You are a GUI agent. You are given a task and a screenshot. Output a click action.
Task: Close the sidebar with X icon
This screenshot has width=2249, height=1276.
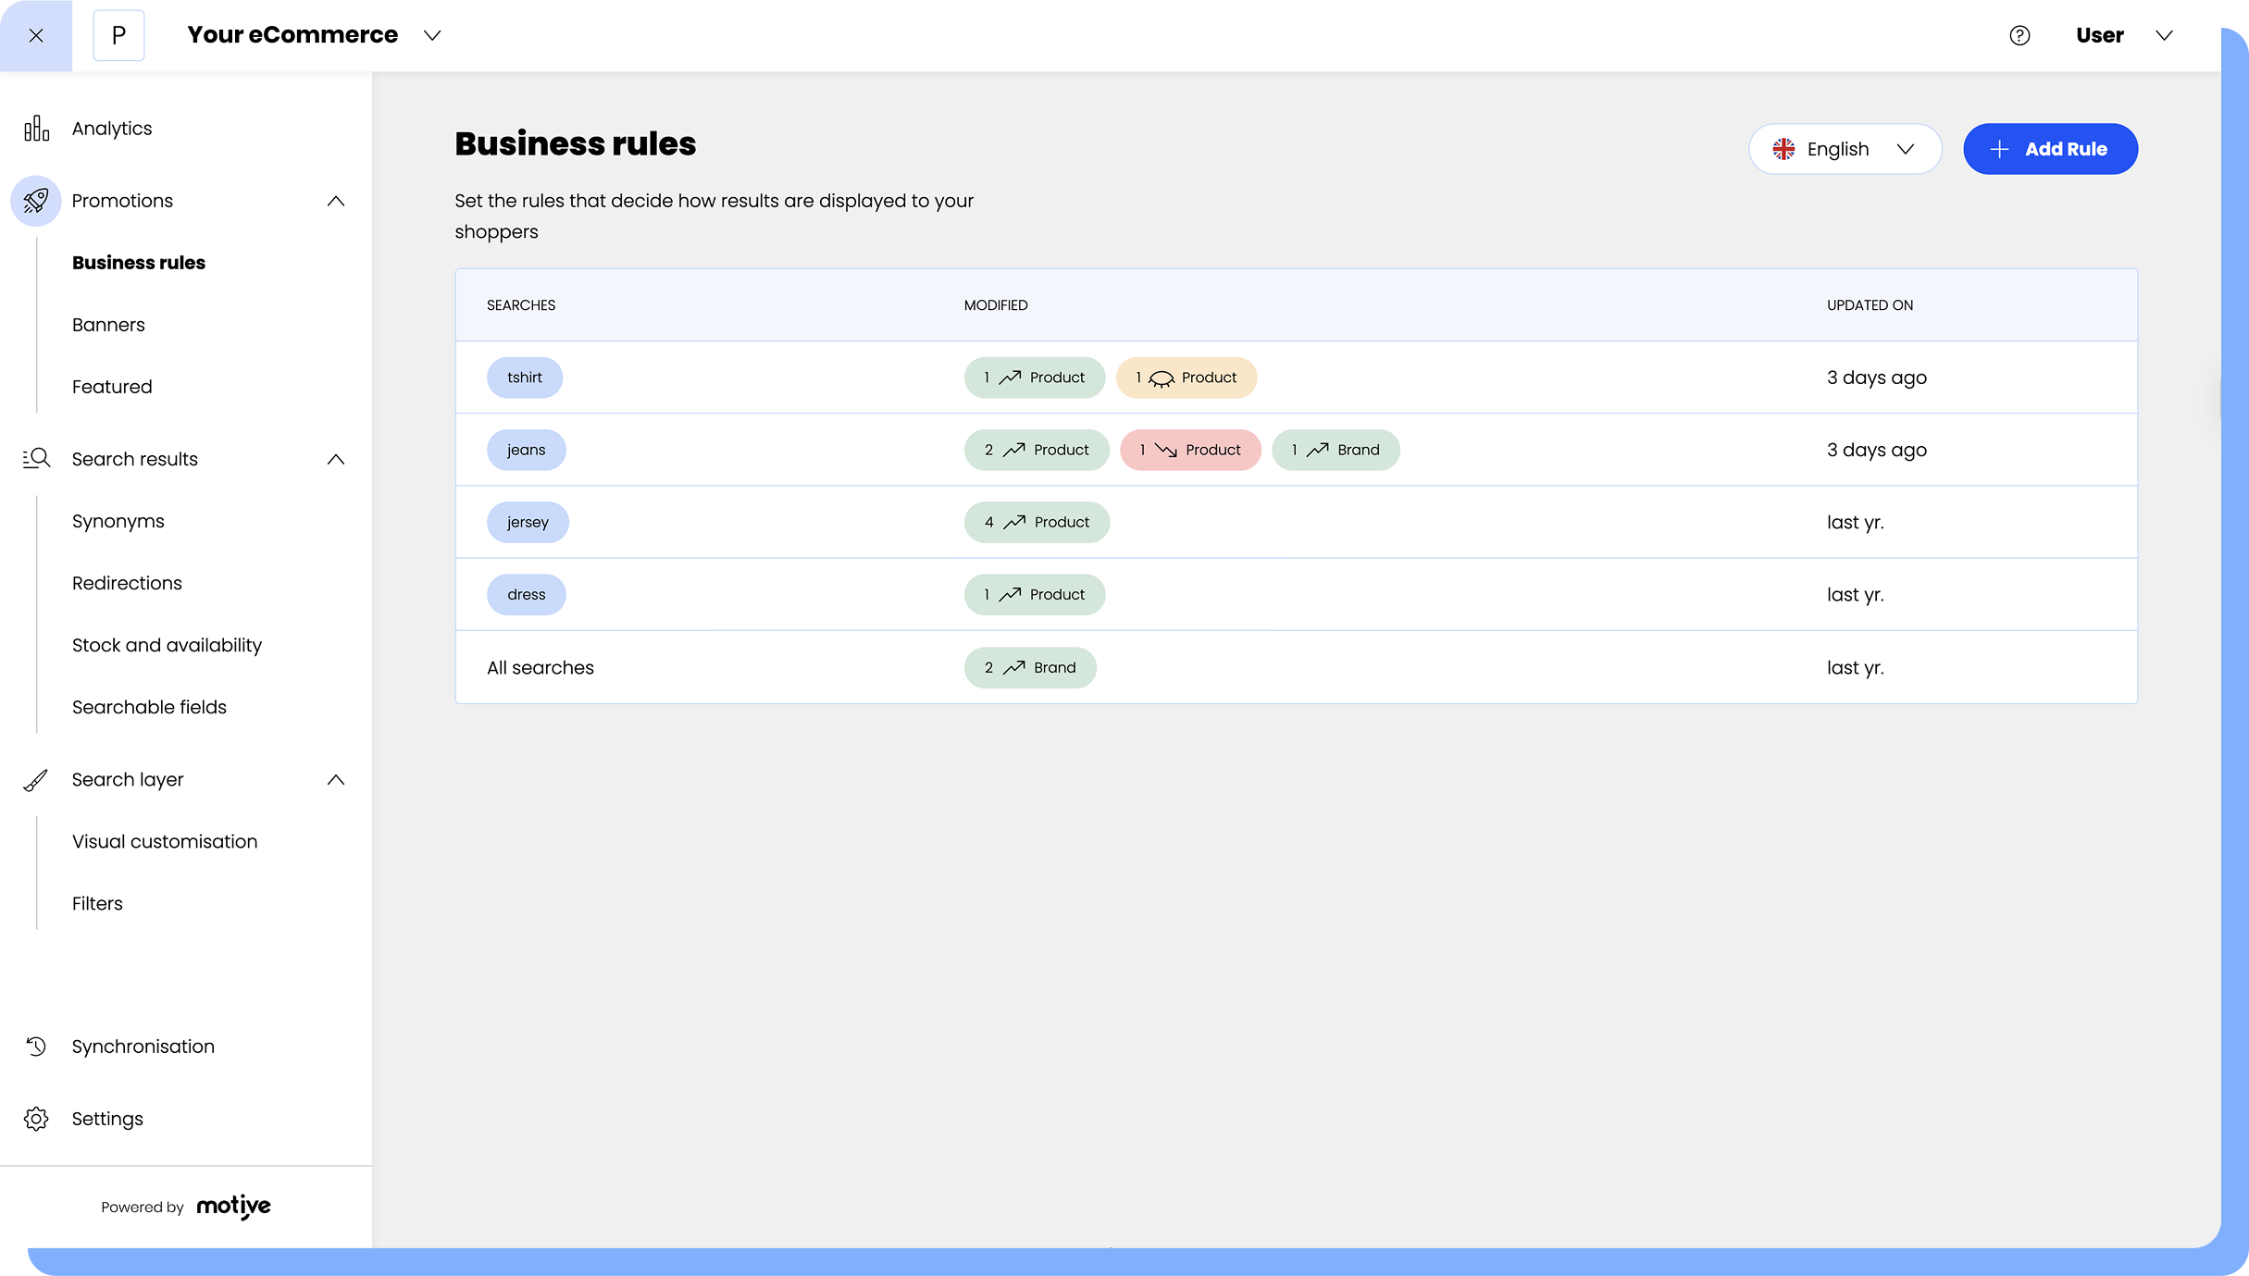[x=36, y=35]
